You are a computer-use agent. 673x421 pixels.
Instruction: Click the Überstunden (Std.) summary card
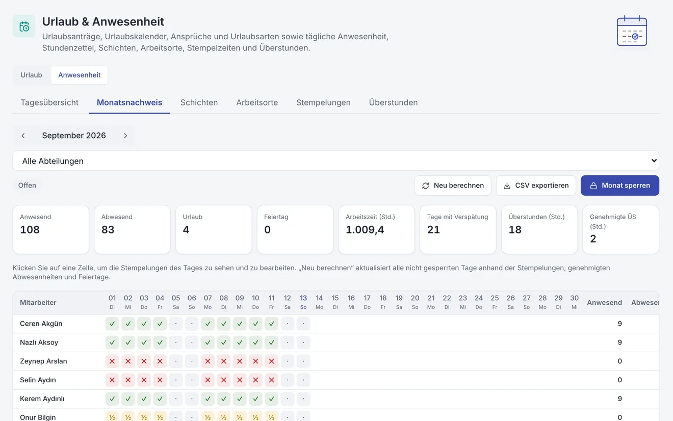point(539,229)
